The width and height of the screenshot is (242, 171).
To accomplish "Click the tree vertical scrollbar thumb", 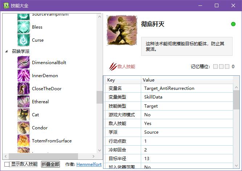I will [99, 97].
